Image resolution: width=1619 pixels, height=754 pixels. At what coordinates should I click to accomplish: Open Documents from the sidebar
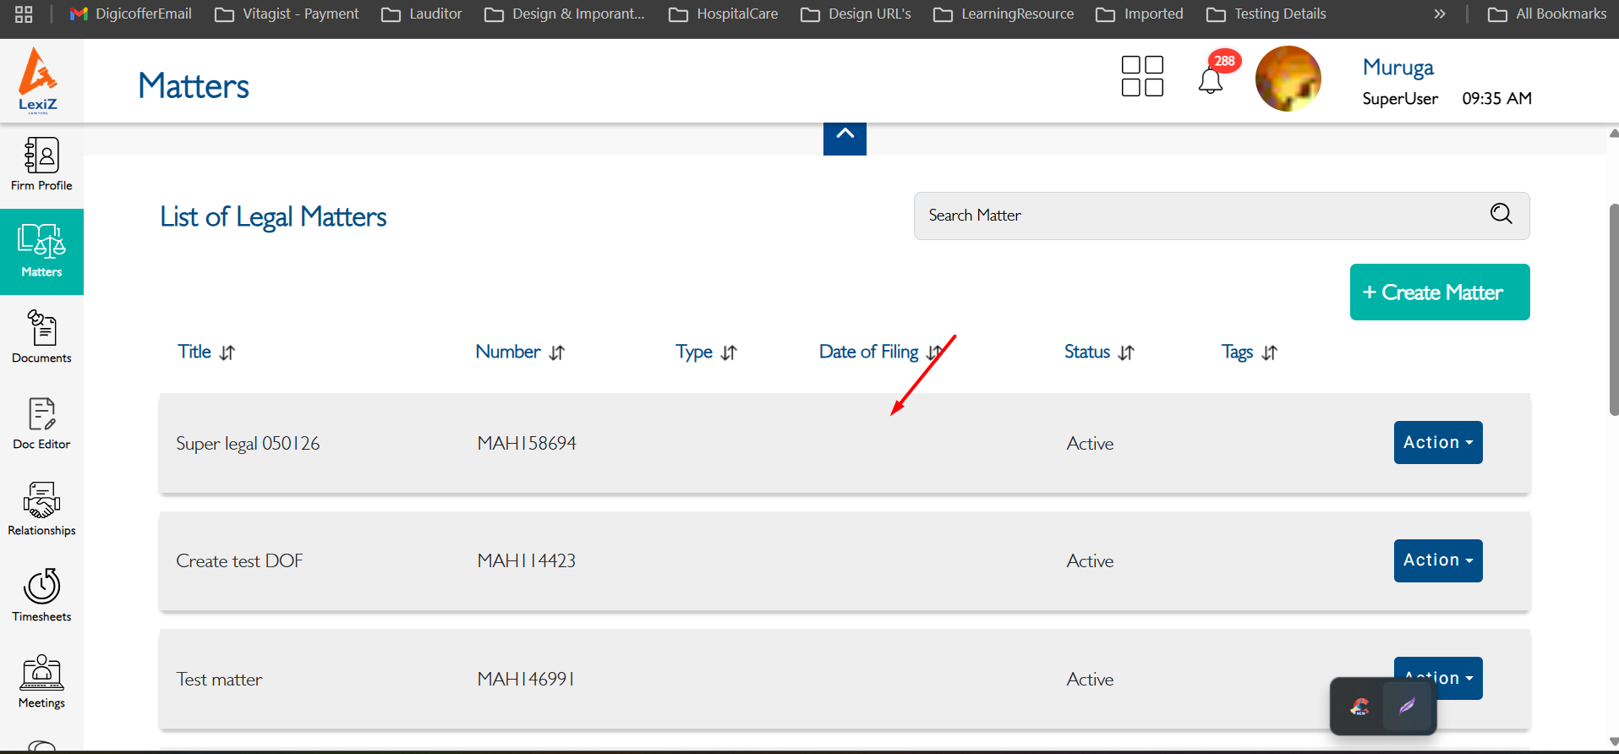41,337
